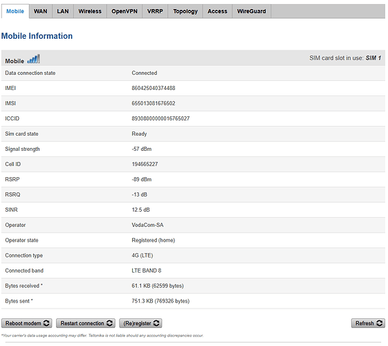Click the Restart connection button

86,323
